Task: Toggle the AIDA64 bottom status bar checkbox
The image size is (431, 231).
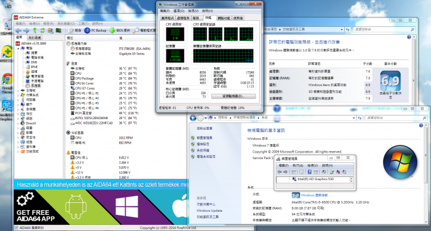Action: pyautogui.click(x=16, y=227)
